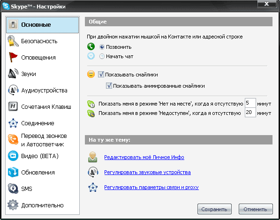This screenshot has width=280, height=220.
Task: Click the Обновления download box icon
Action: 13,172
